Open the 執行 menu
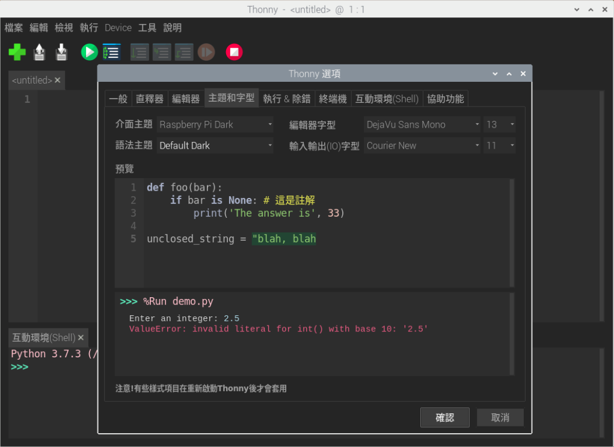614x447 pixels. pos(89,28)
